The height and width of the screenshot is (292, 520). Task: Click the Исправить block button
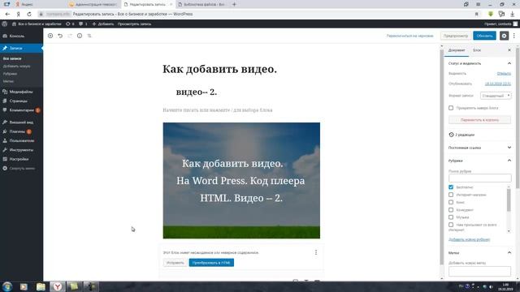pos(175,263)
